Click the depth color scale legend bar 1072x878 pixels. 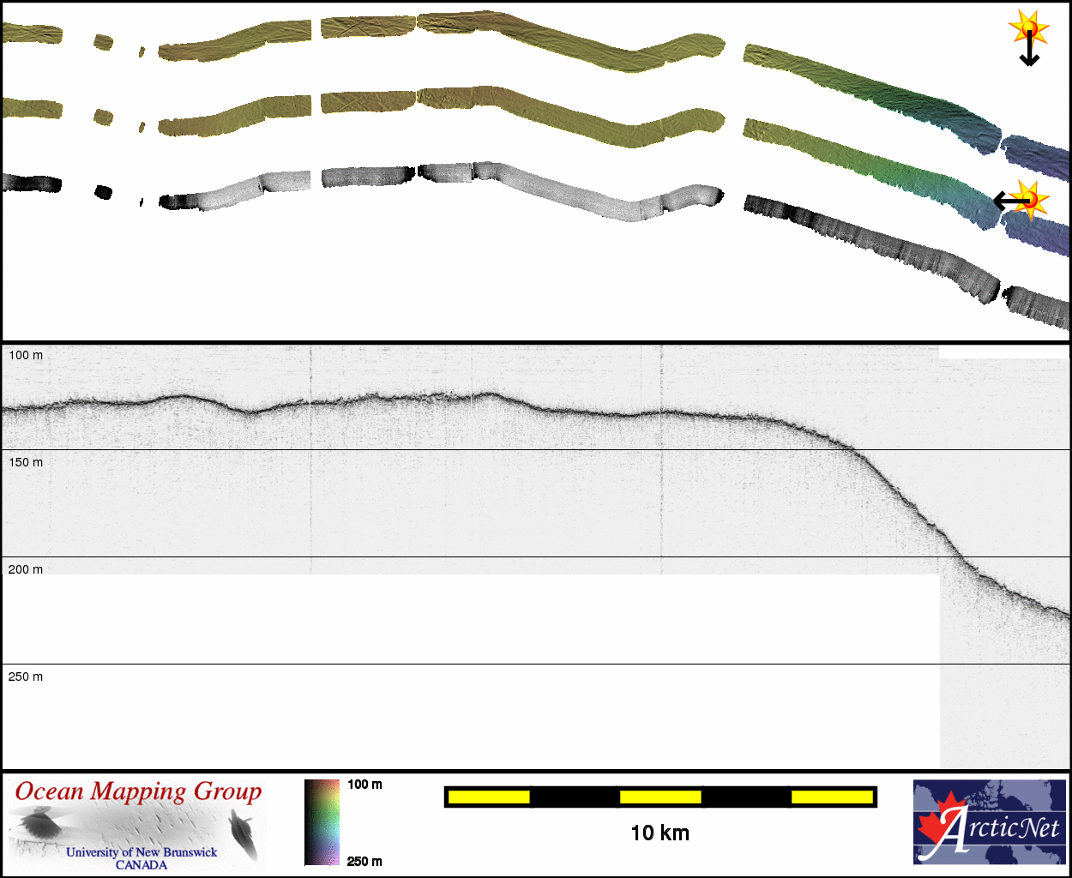click(322, 822)
